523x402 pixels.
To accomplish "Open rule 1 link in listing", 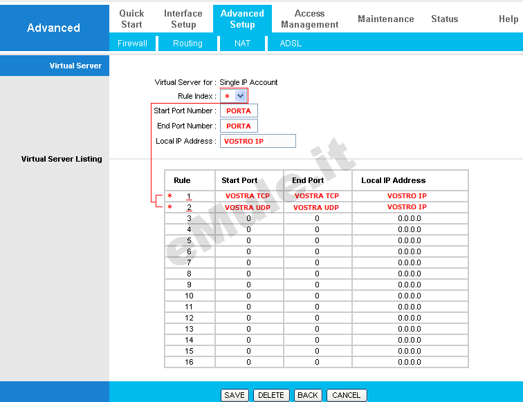I will (x=189, y=196).
